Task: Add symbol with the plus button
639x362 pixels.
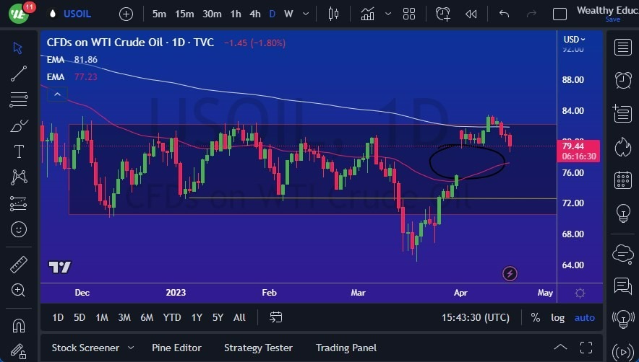Action: pyautogui.click(x=126, y=14)
